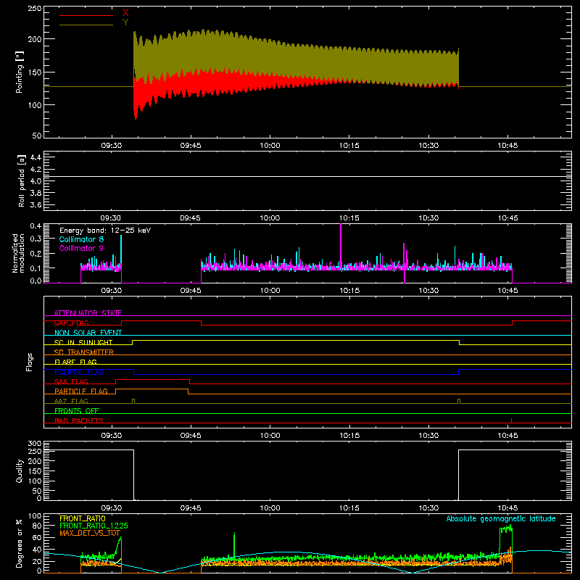Click the Flags axis title
The width and height of the screenshot is (580, 580).
click(x=30, y=362)
